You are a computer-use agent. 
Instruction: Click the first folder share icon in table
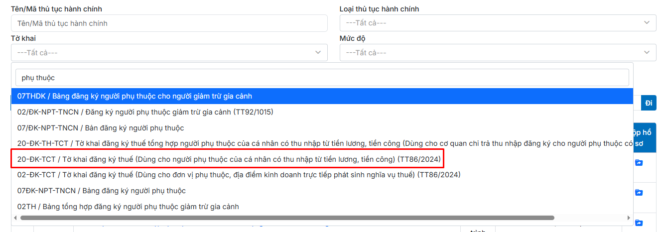(x=639, y=163)
